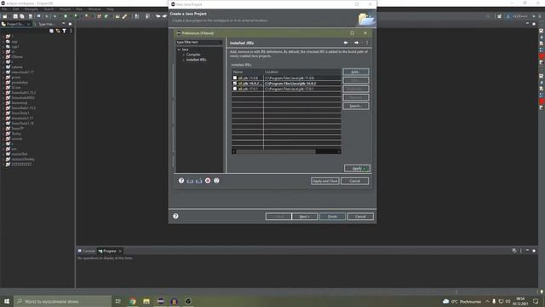Viewport: 545px width, 307px height.
Task: Click Finish in New Java Project wizard
Action: click(332, 217)
